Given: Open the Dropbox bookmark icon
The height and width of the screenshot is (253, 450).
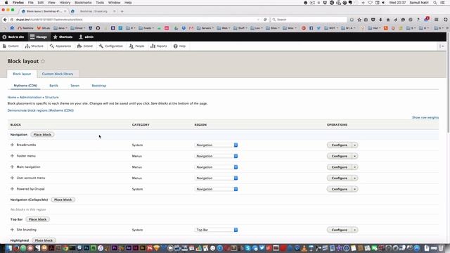Looking at the screenshot, I should 184,28.
